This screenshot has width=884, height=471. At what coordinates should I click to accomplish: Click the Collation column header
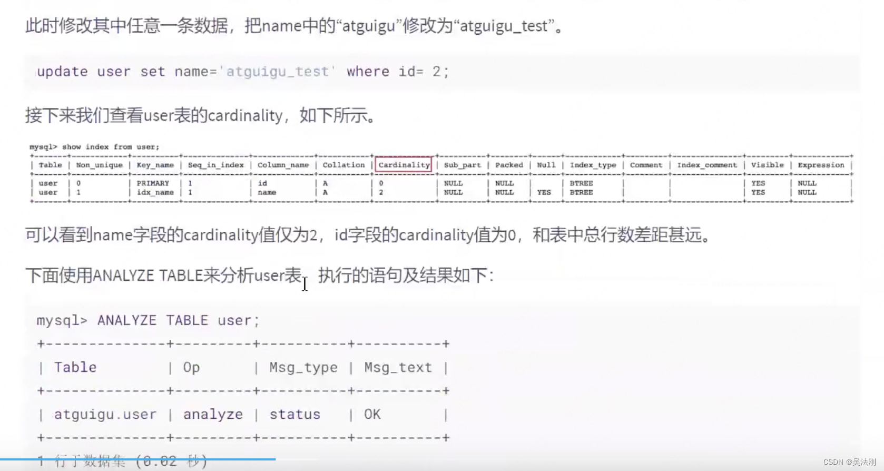click(x=343, y=165)
